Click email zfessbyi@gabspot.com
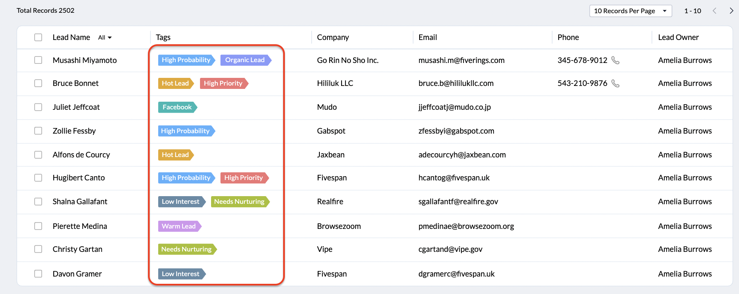This screenshot has width=739, height=294. tap(456, 131)
